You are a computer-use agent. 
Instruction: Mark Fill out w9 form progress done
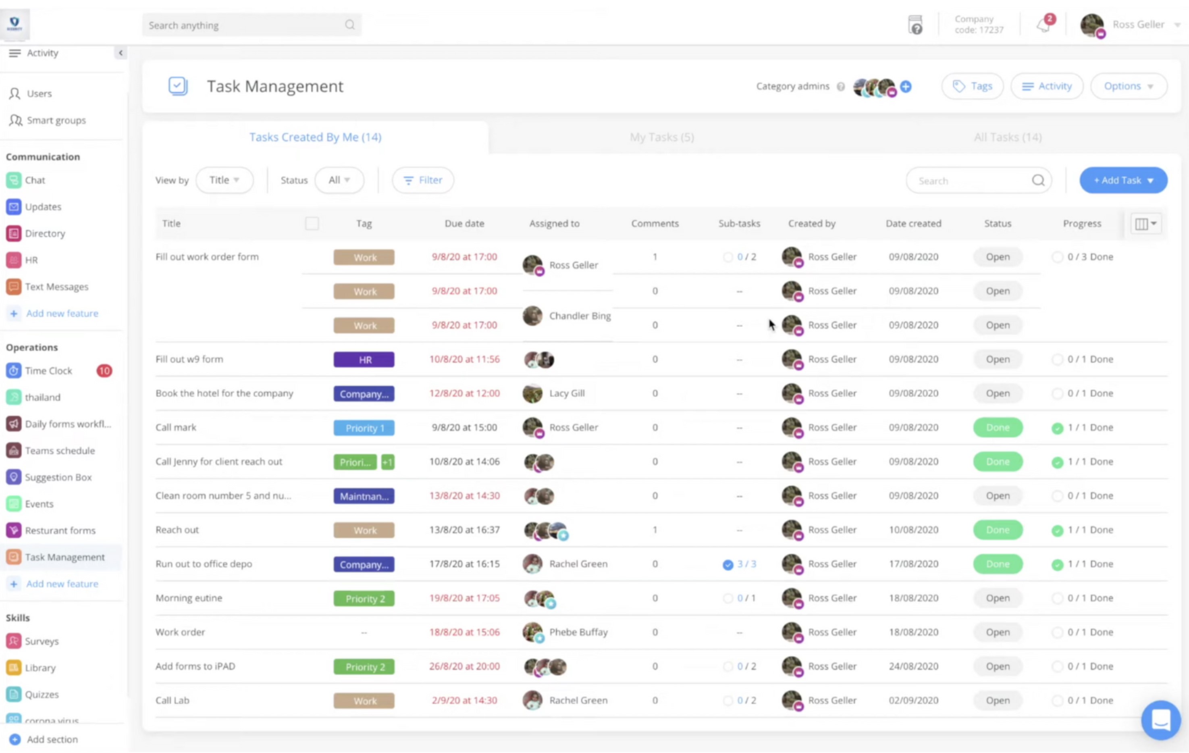(x=1057, y=360)
